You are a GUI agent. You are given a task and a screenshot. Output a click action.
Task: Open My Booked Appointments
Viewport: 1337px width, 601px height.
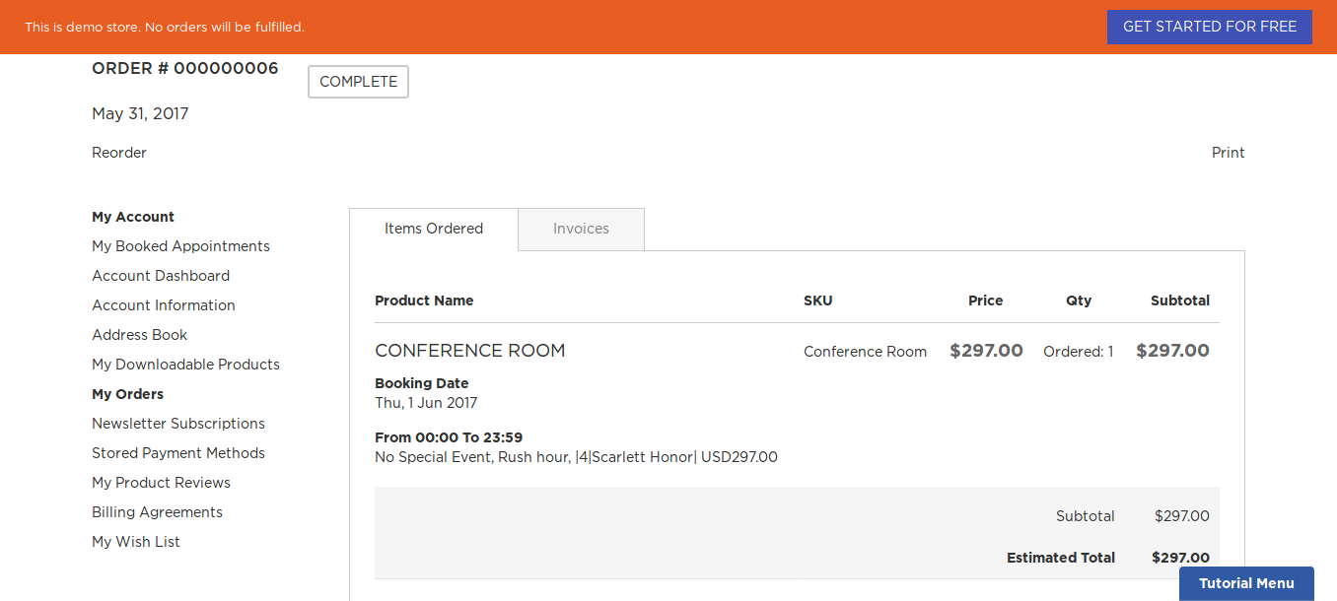point(180,246)
